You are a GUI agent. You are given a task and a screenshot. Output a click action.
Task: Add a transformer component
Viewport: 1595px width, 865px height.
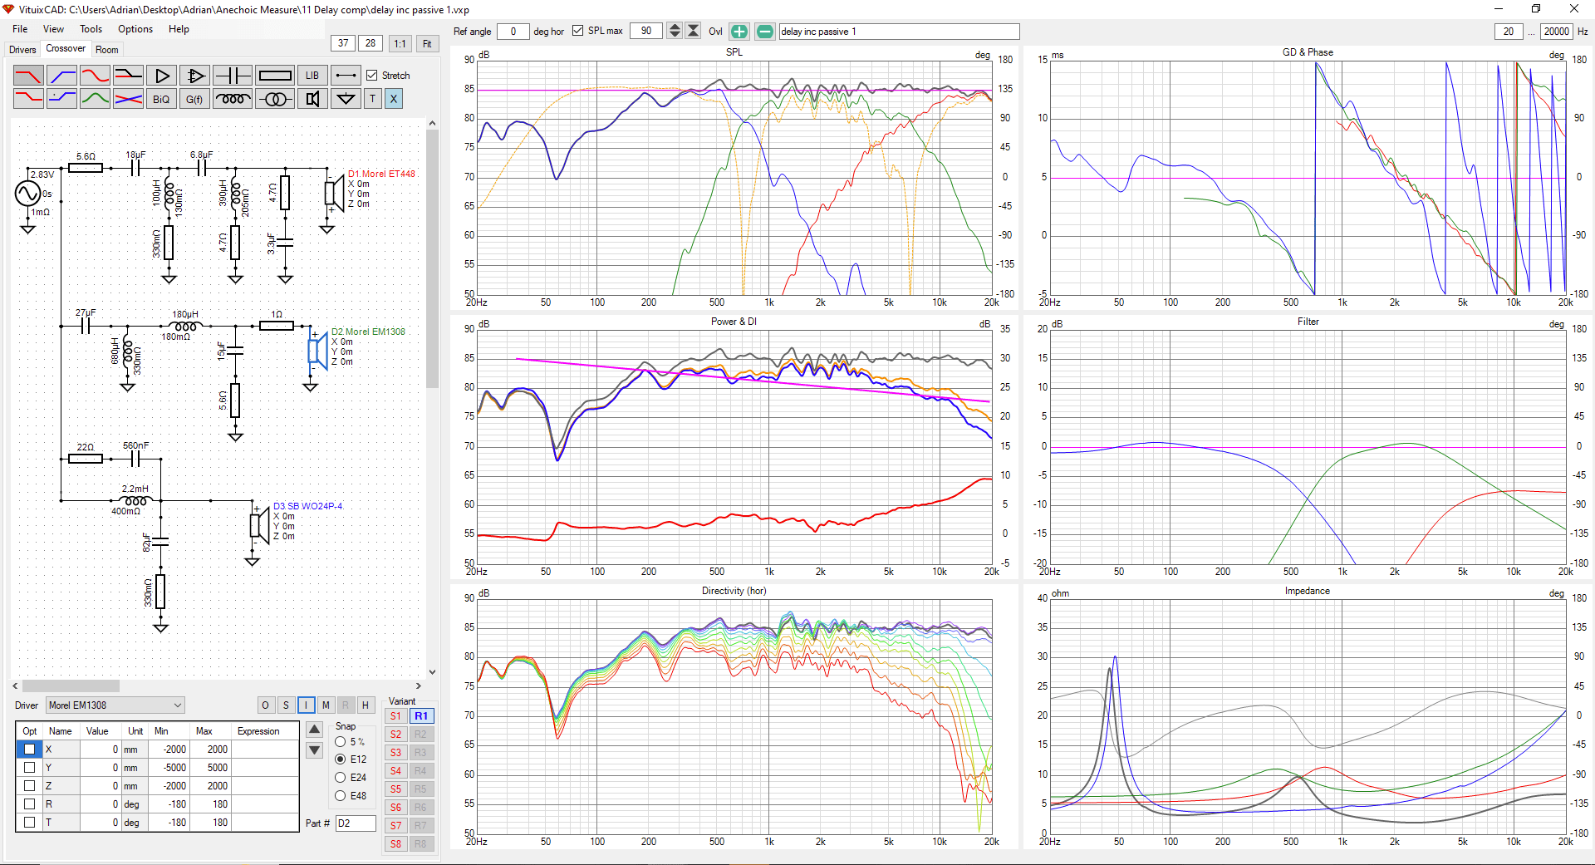(275, 99)
